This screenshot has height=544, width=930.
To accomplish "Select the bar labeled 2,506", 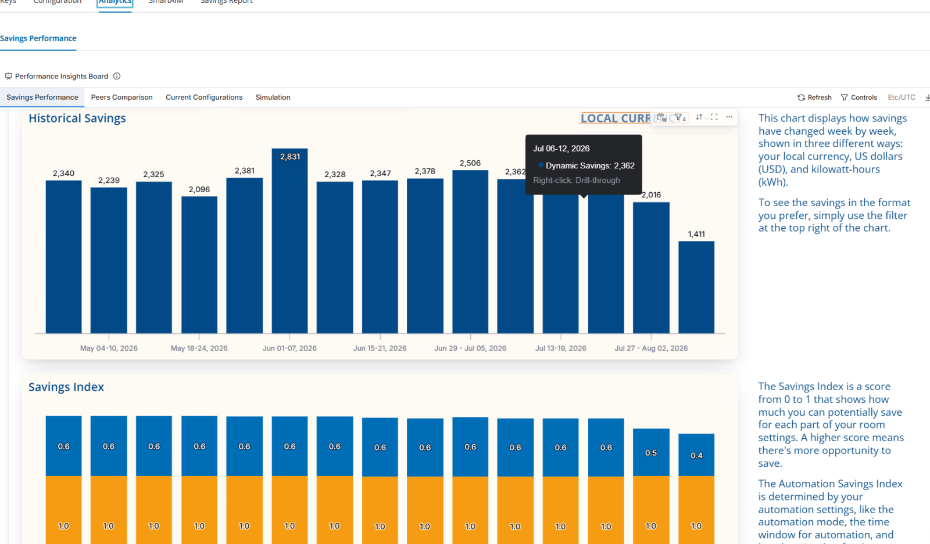I will [x=470, y=252].
